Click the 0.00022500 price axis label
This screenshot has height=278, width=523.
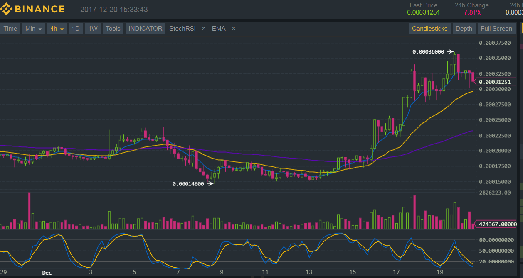[x=495, y=135]
